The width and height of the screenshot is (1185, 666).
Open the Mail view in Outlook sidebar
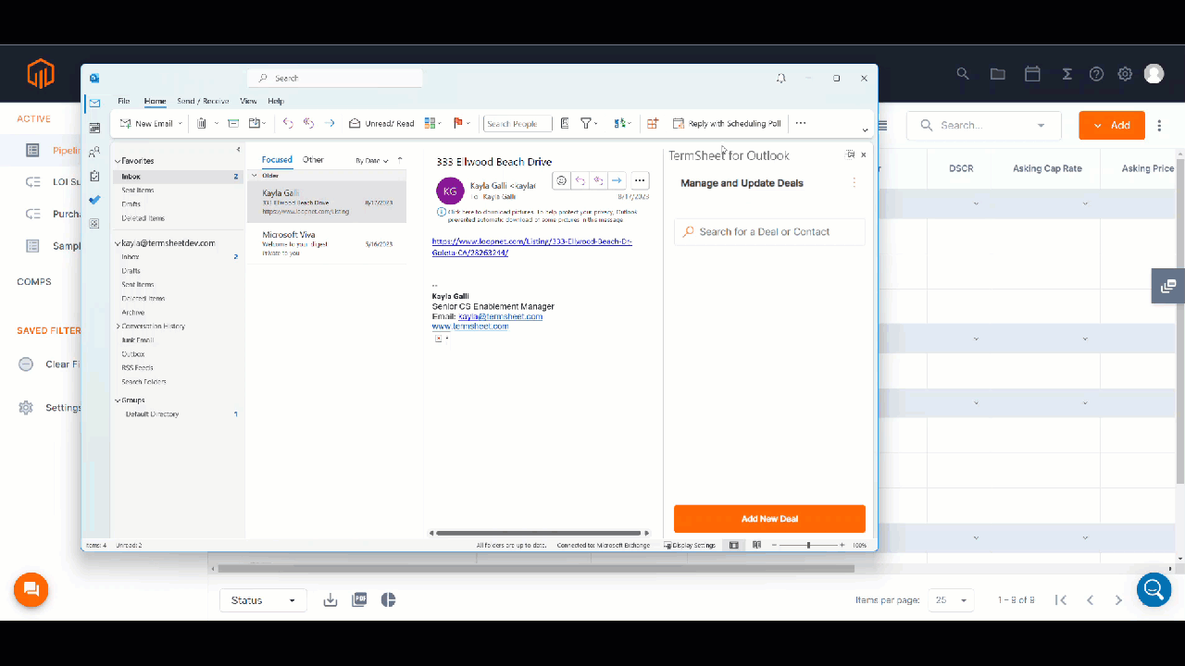tap(94, 104)
